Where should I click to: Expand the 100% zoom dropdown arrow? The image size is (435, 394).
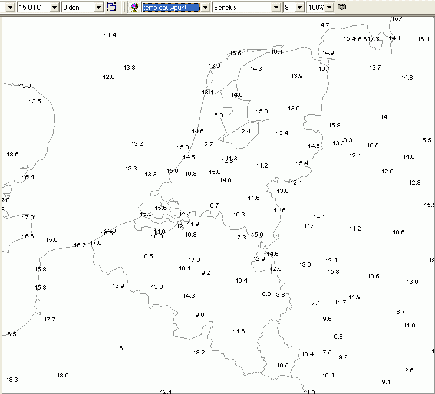(329, 8)
